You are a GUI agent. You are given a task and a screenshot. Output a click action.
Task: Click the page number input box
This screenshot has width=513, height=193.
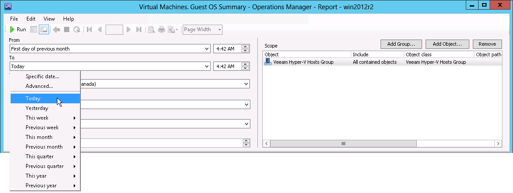tap(114, 29)
